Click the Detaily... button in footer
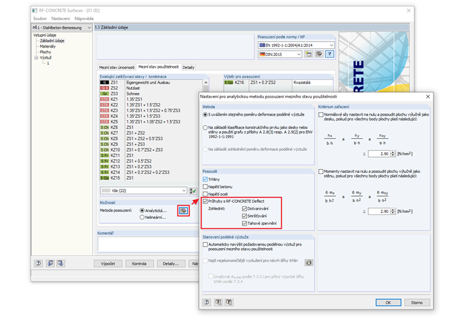The height and width of the screenshot is (316, 464). (x=171, y=263)
